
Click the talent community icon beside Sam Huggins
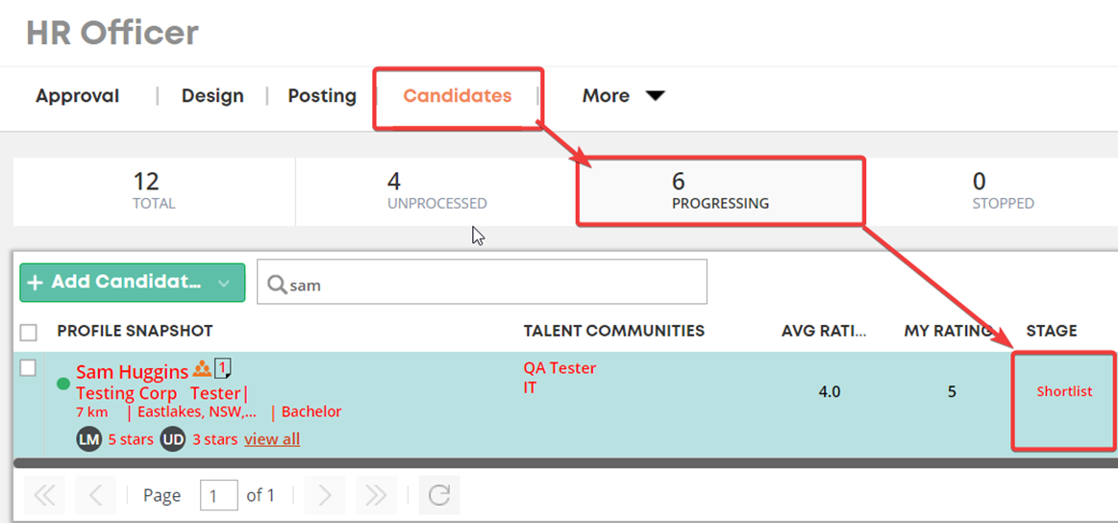click(x=203, y=369)
